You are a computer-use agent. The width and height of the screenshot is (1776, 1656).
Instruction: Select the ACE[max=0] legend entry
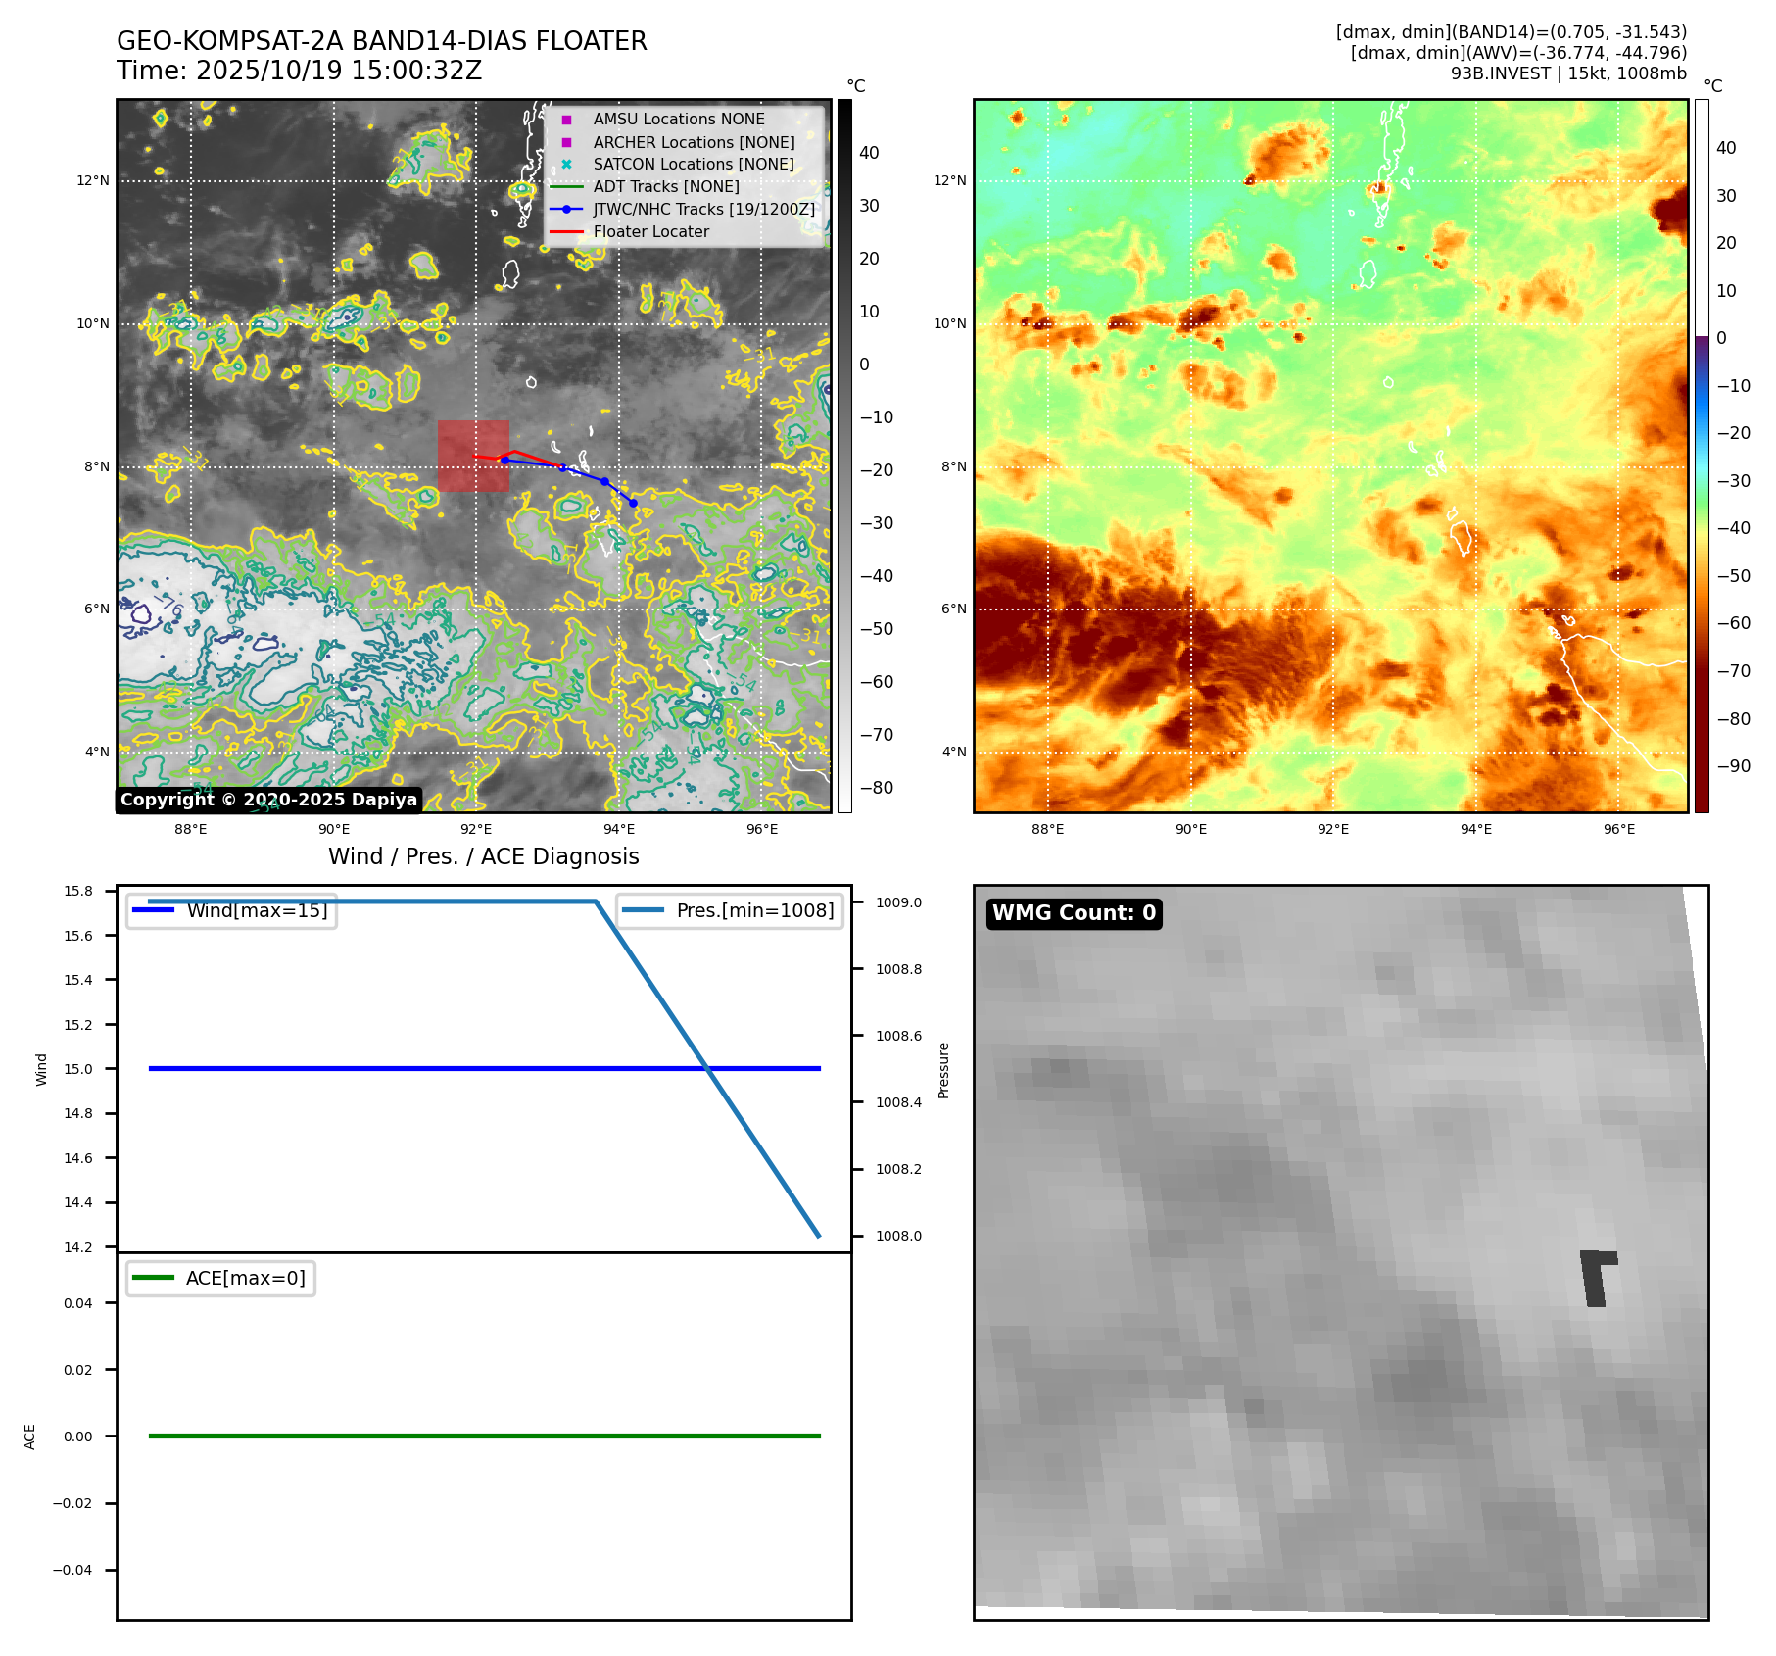point(221,1278)
